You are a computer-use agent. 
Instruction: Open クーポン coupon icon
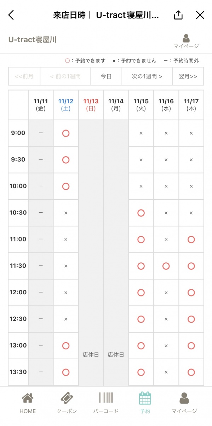point(67,403)
